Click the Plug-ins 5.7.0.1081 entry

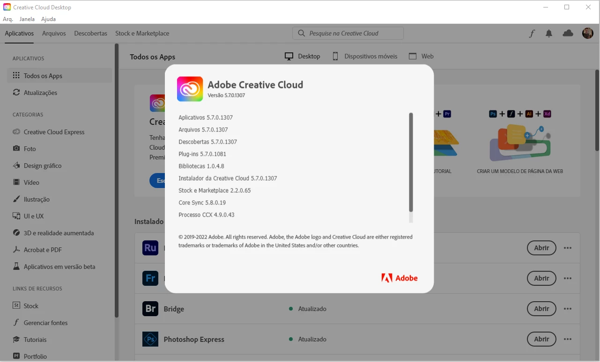click(x=202, y=154)
